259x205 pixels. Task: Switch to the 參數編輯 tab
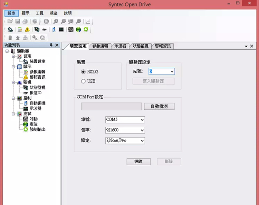tap(100, 46)
